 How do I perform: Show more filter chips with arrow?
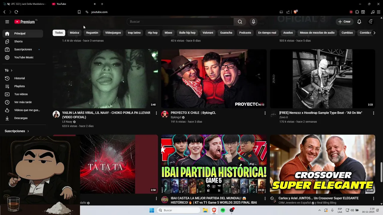click(374, 33)
